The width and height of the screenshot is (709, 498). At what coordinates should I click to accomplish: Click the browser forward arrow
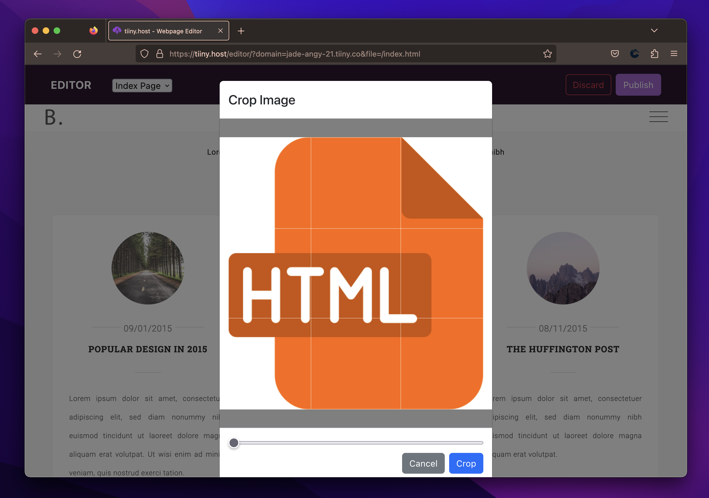coord(57,54)
